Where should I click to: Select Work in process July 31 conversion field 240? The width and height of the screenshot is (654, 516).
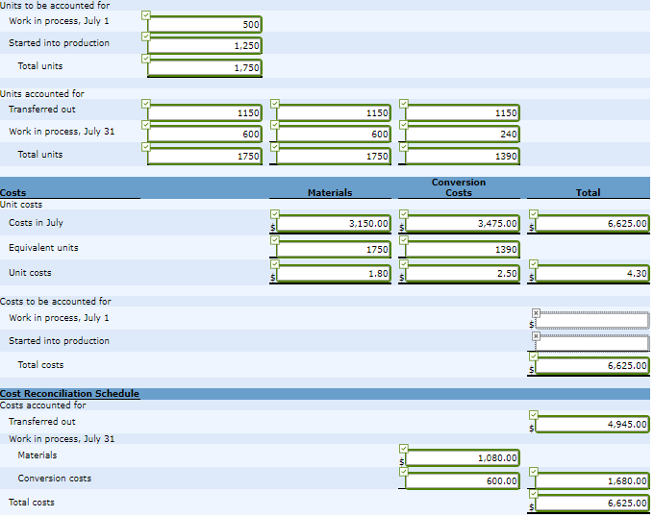click(463, 134)
